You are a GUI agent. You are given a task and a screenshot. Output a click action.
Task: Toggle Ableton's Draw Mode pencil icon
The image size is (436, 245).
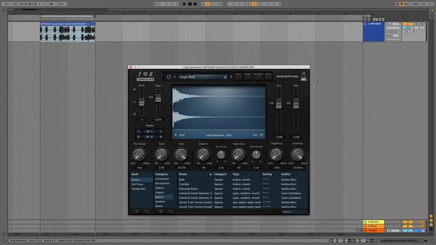tap(397, 4)
